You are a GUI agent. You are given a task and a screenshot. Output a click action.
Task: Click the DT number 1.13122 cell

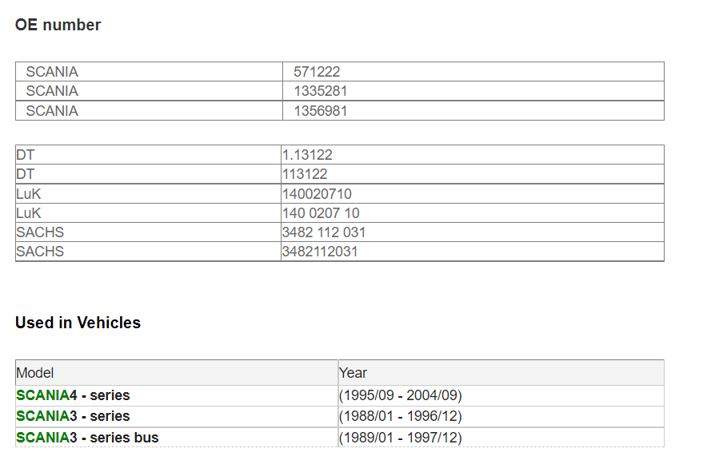tap(473, 155)
